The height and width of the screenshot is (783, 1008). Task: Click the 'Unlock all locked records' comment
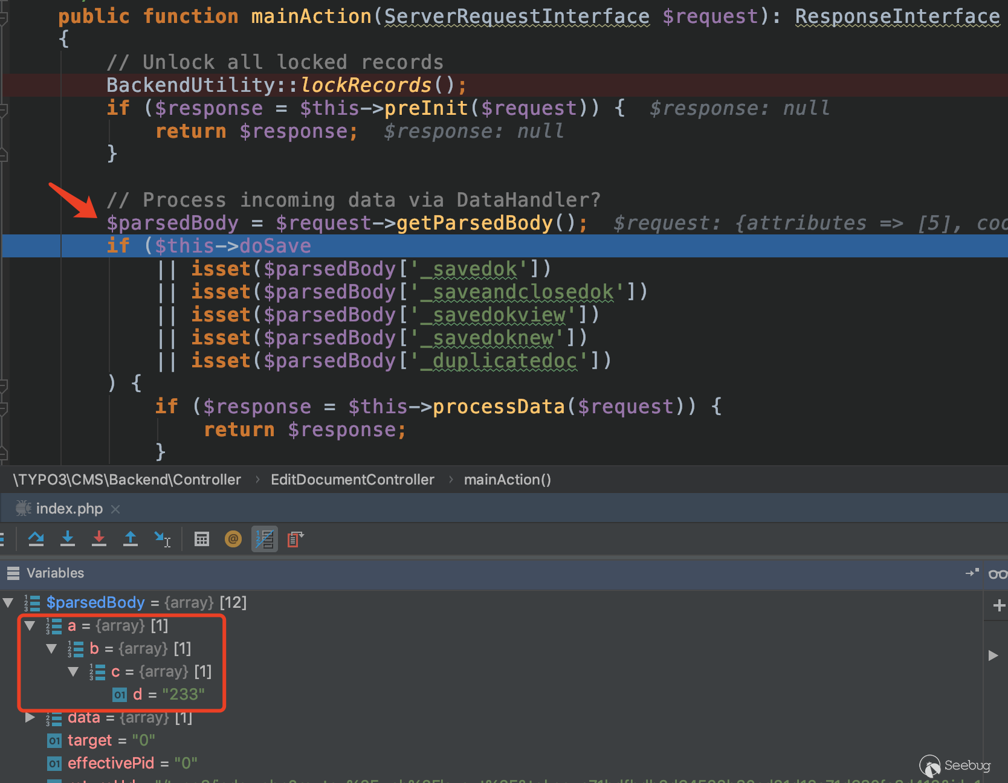(x=275, y=62)
